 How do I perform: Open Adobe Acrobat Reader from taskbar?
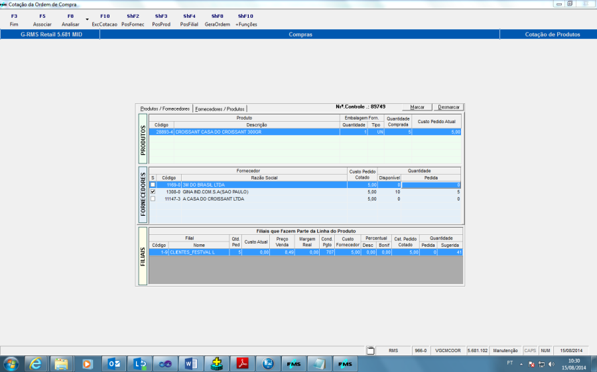(243, 364)
